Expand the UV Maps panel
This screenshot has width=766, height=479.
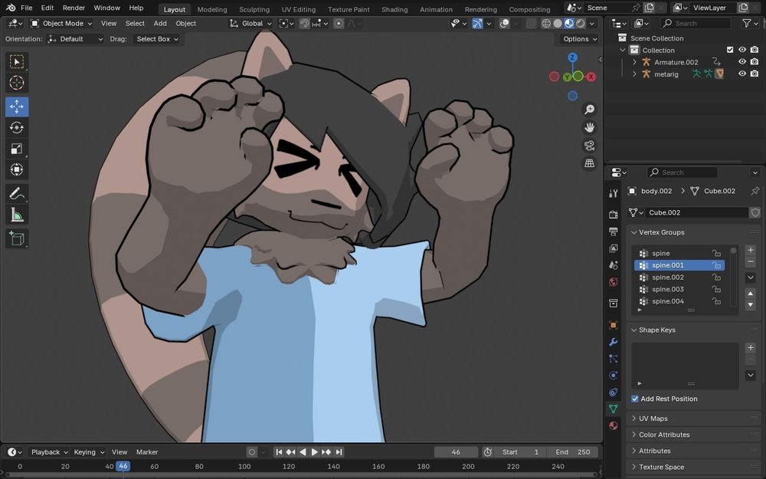(x=653, y=418)
